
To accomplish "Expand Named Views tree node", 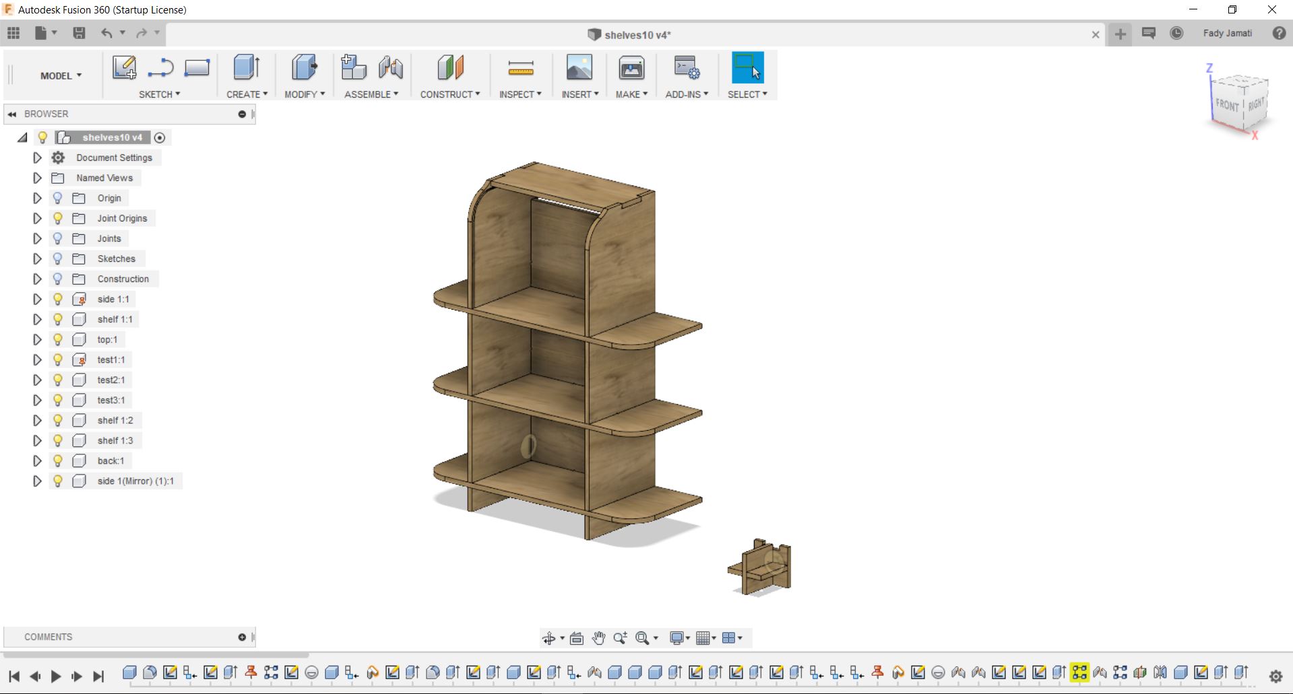I will click(37, 178).
